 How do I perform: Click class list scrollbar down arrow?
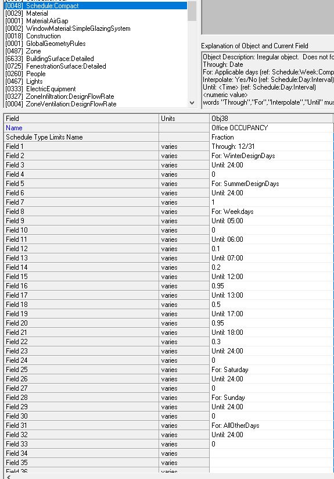[x=192, y=103]
